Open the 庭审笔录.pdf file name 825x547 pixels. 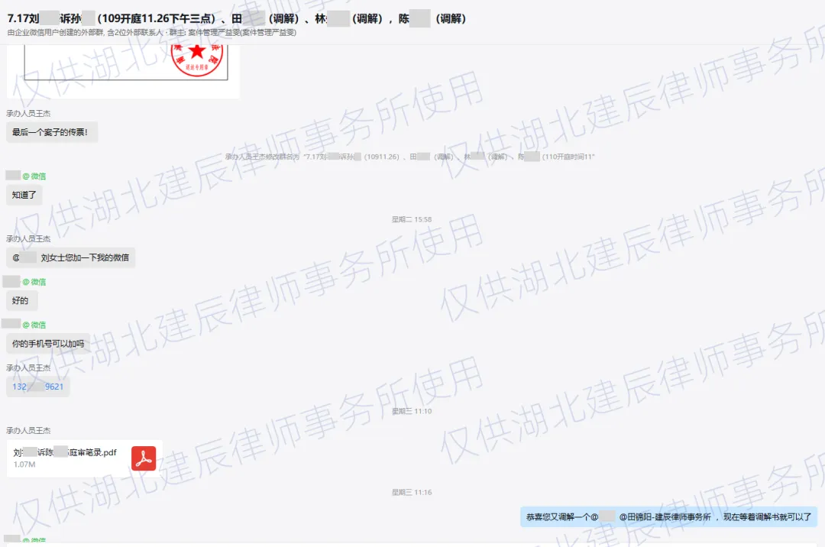point(65,452)
